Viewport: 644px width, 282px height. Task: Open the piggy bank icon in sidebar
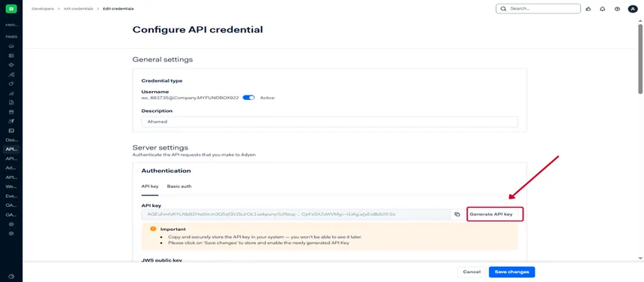point(11,83)
